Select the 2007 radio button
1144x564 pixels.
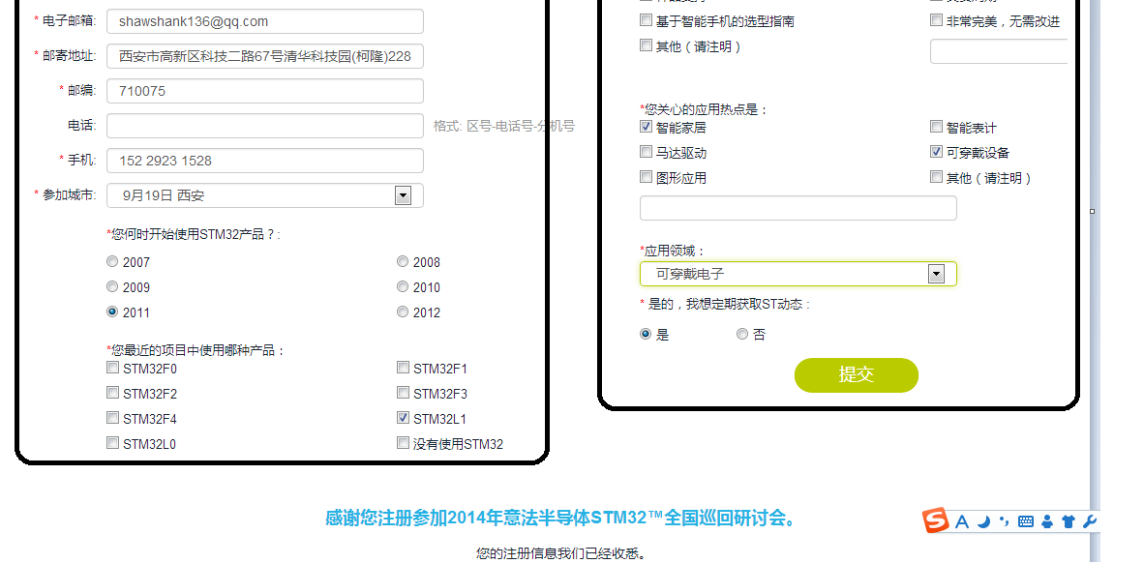coord(111,261)
